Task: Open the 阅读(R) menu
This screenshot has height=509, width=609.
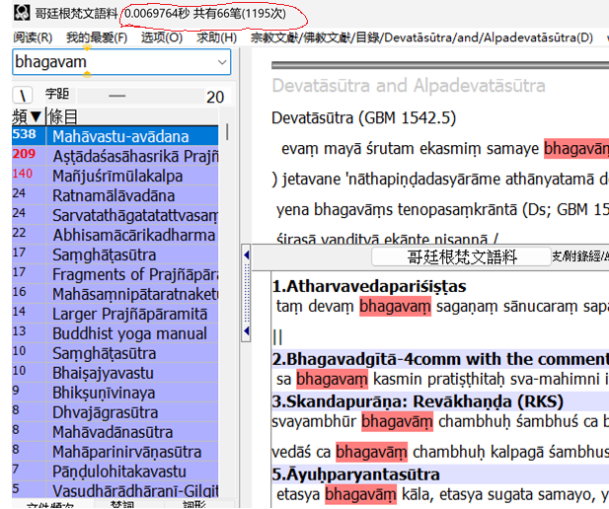Action: [x=33, y=37]
